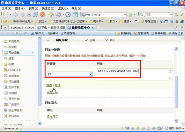Click the favorites heart icon
Image resolution: width=185 pixels, height=132 pixels.
pyautogui.click(x=5, y=22)
